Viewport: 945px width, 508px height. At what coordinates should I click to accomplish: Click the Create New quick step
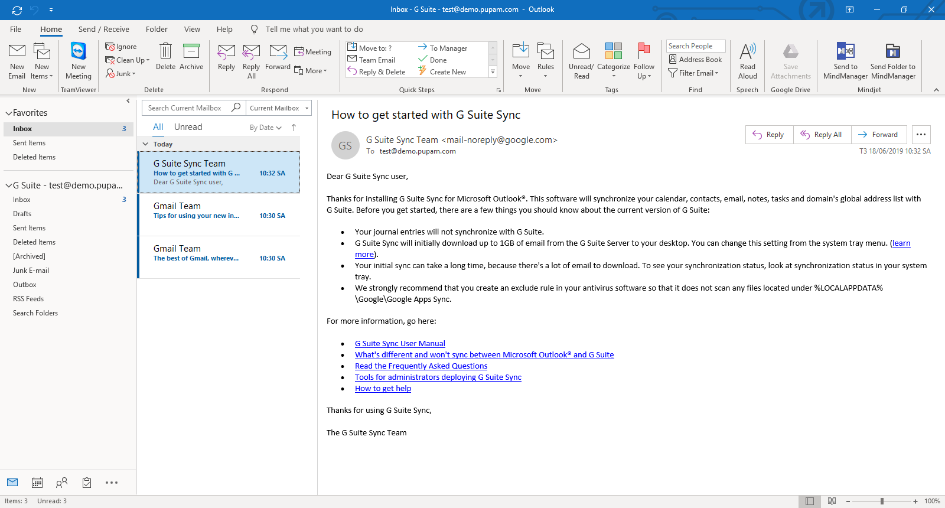click(x=442, y=71)
